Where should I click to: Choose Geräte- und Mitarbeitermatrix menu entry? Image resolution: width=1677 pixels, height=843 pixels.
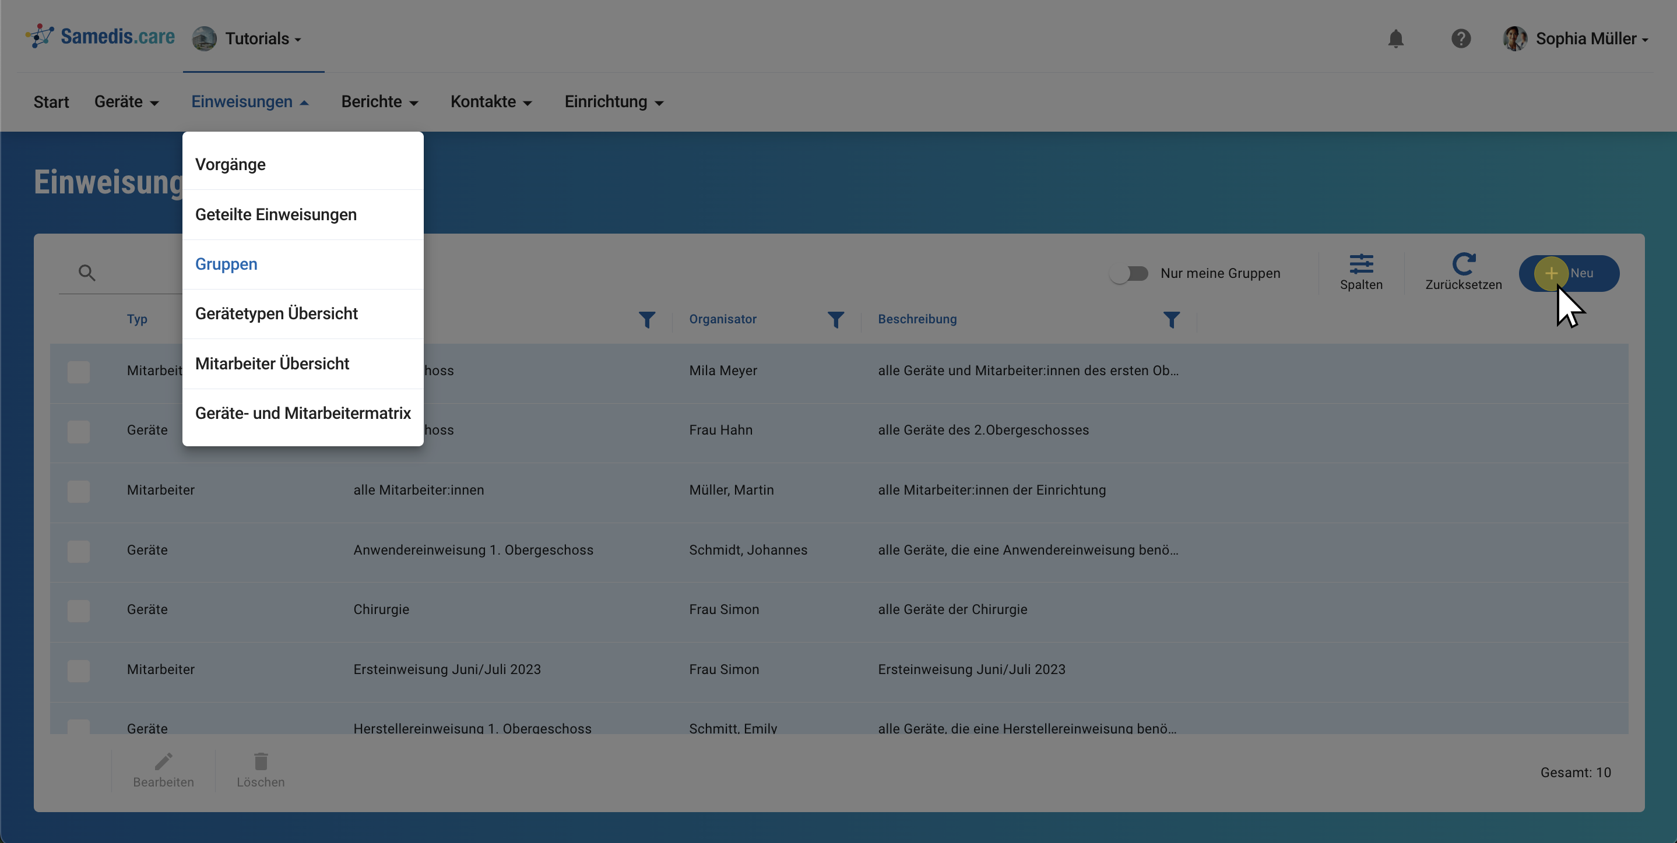point(303,413)
